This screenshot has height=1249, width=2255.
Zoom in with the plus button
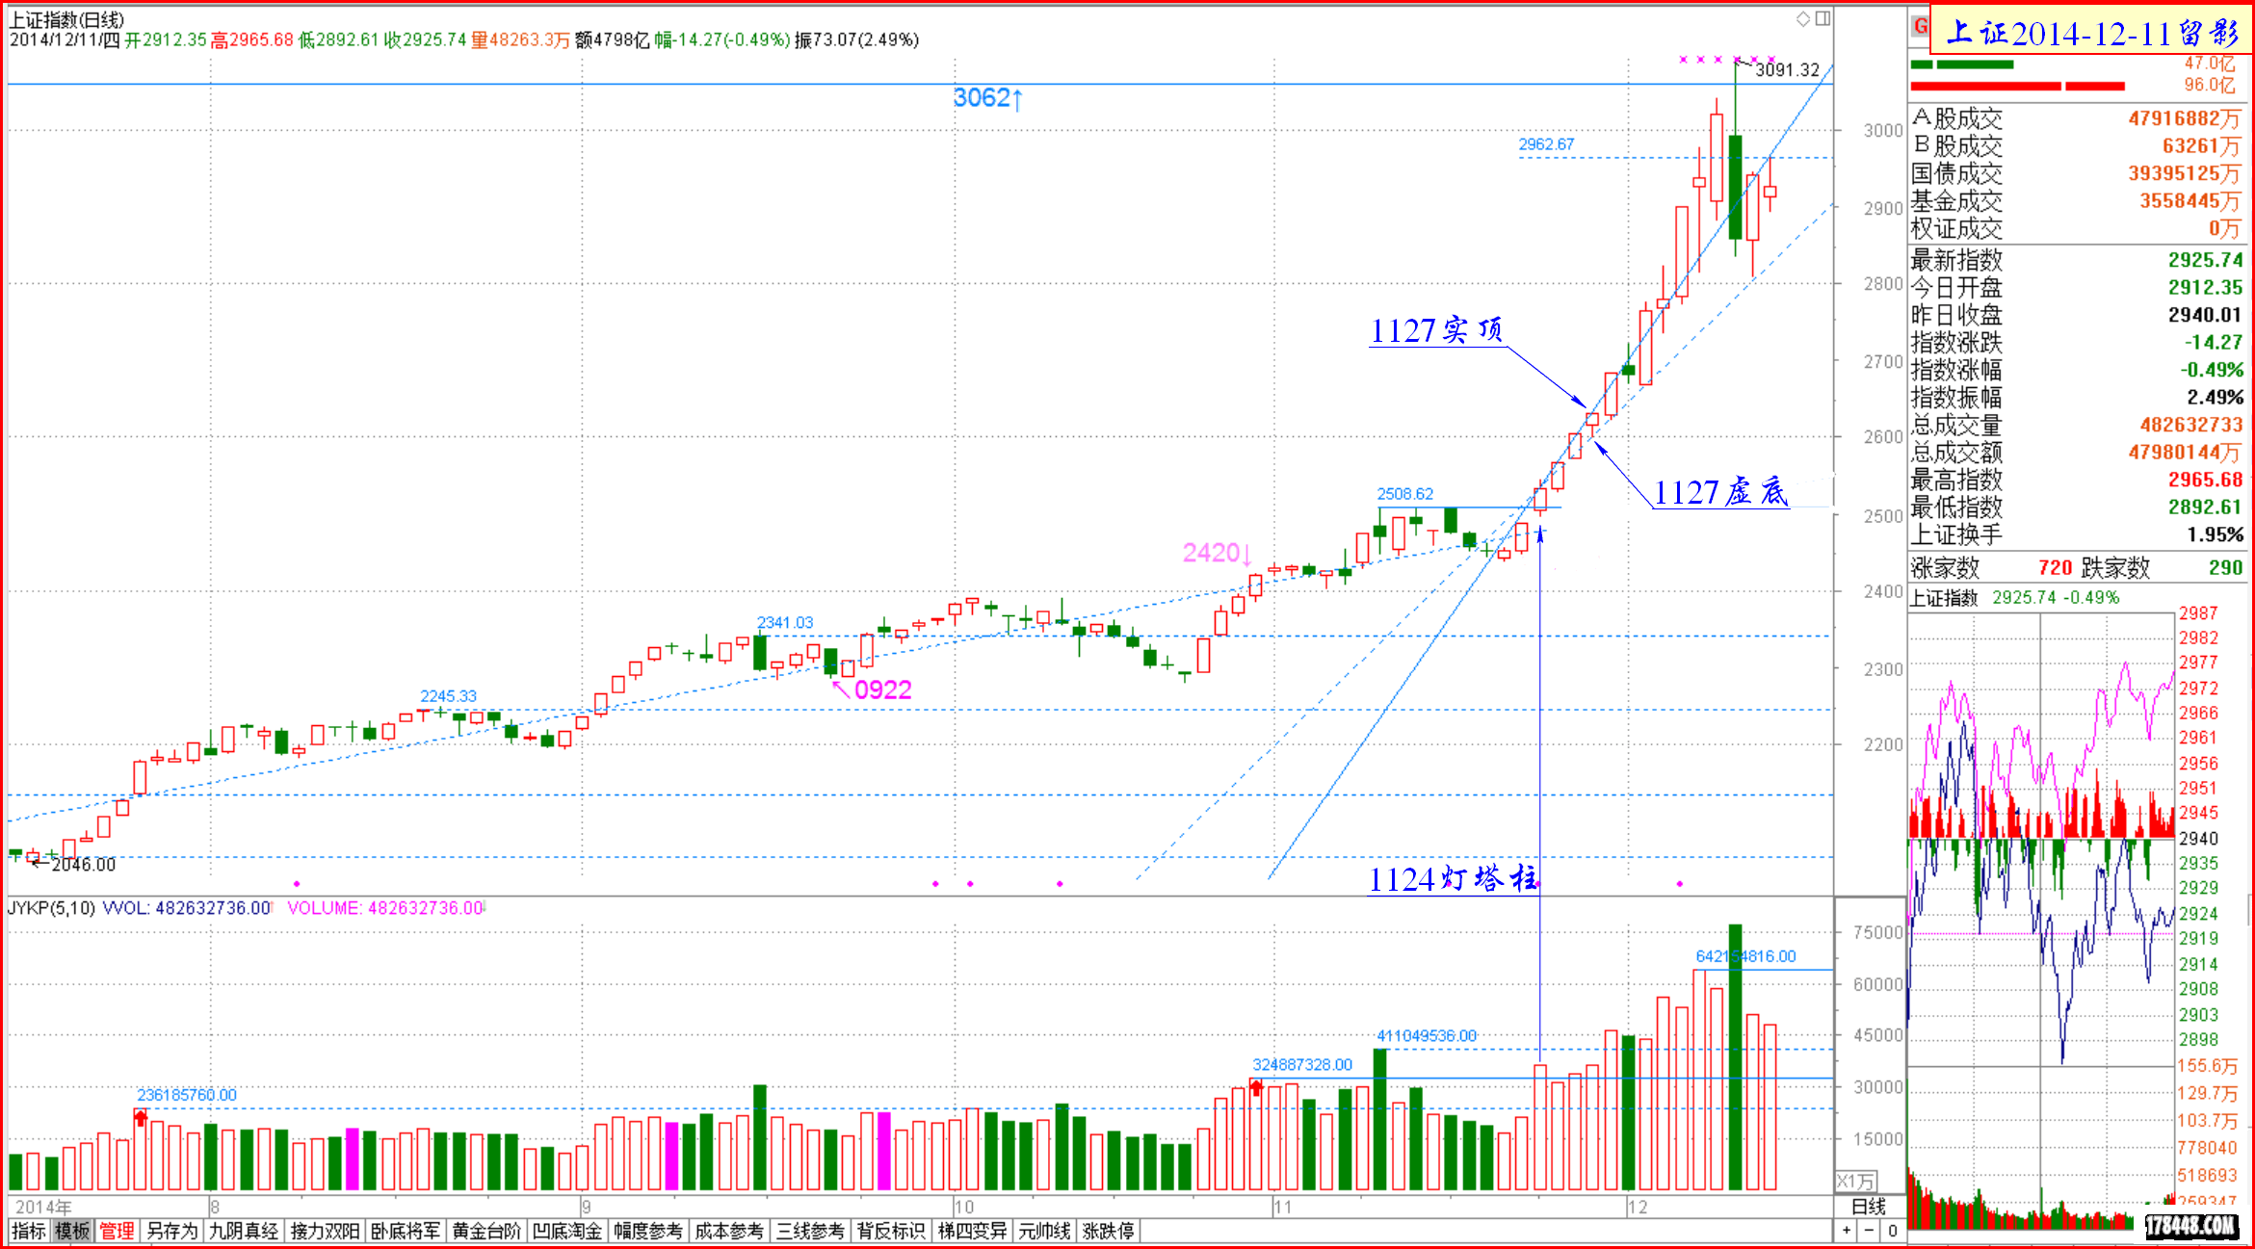coord(1847,1231)
